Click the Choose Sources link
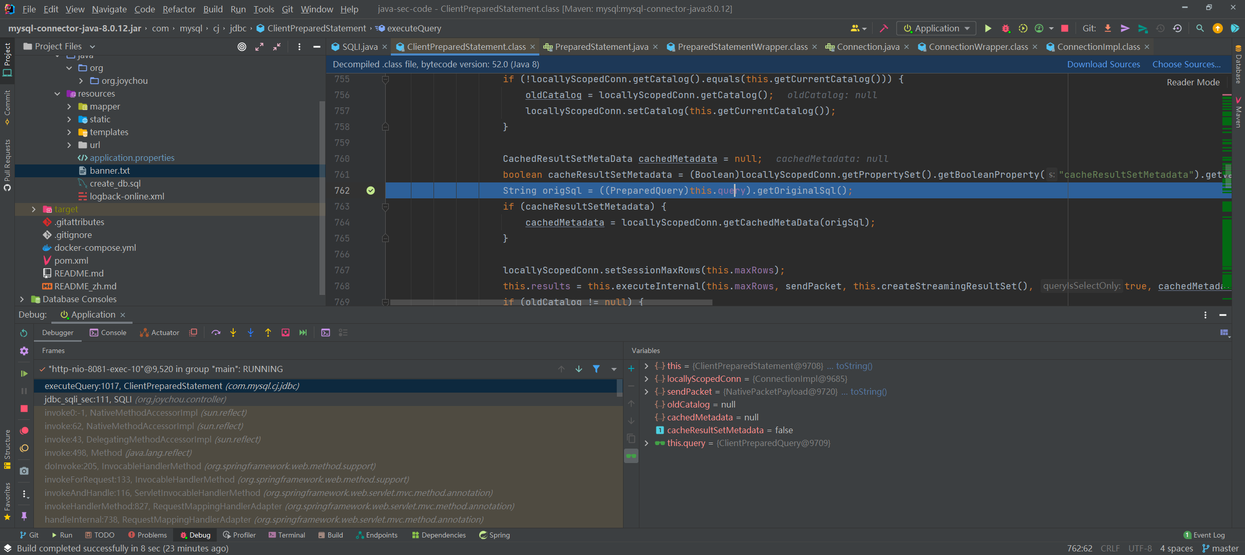The height and width of the screenshot is (555, 1245). (x=1185, y=64)
